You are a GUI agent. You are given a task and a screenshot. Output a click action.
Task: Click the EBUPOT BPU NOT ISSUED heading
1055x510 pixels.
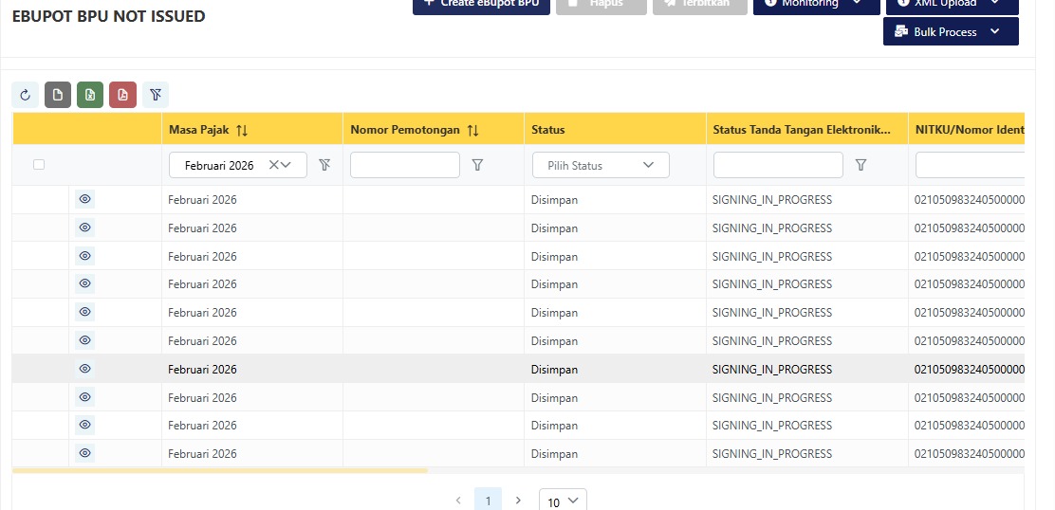(109, 17)
